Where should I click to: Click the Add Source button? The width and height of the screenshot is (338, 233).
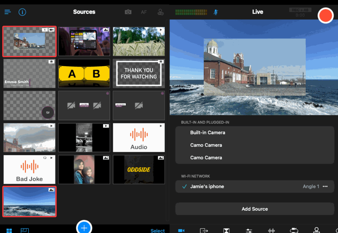255,209
